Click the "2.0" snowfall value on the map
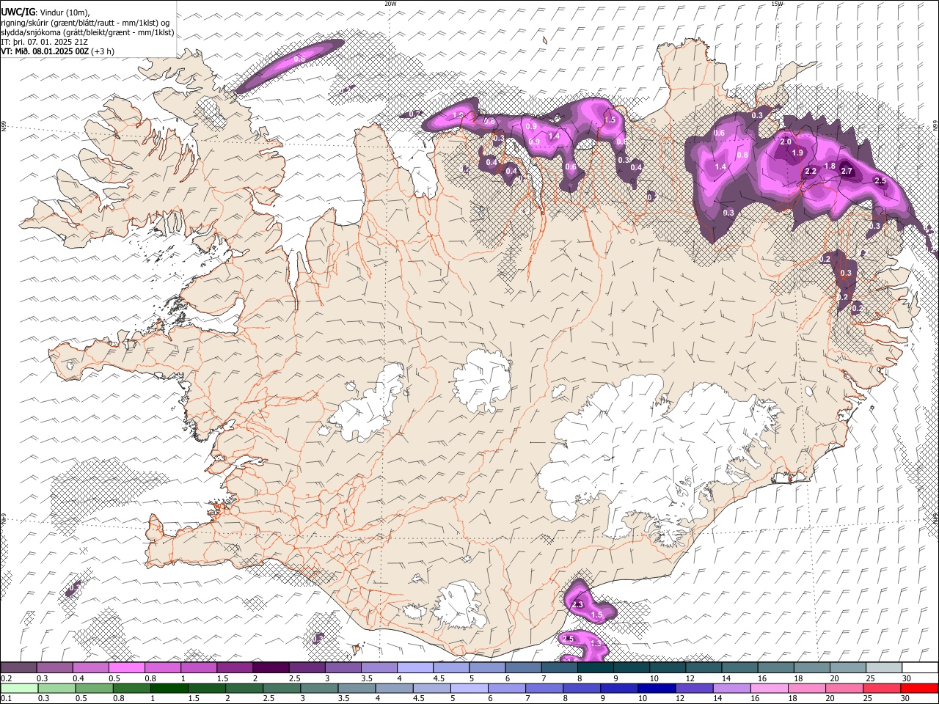This screenshot has height=704, width=939. (x=786, y=142)
